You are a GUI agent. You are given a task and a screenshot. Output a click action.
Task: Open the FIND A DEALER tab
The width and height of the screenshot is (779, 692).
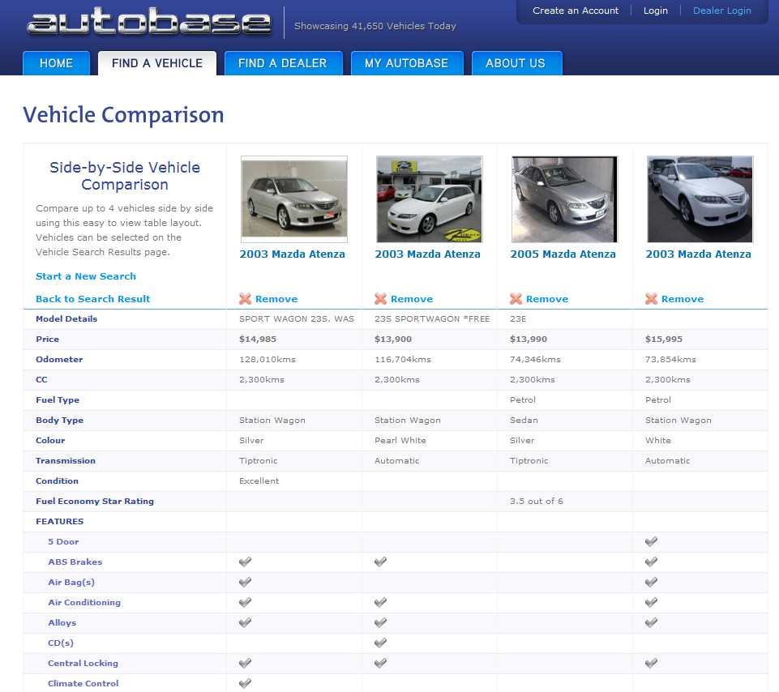283,62
